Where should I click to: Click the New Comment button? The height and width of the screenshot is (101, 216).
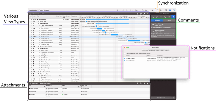tap(161, 98)
